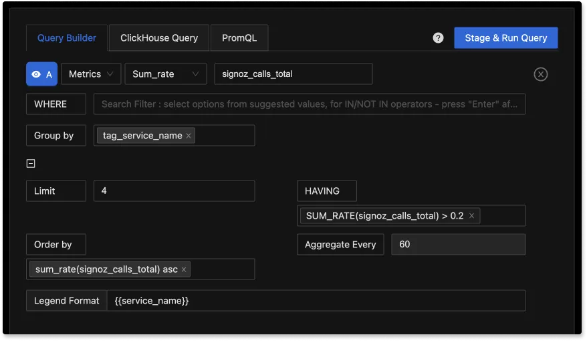The image size is (587, 341).
Task: Click the signoz_calls_total metric field
Action: (x=293, y=74)
